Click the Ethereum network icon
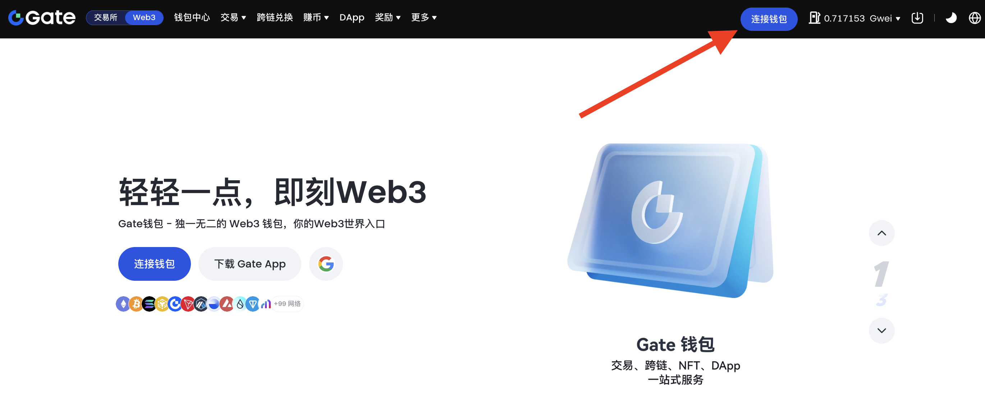The width and height of the screenshot is (985, 405). click(x=123, y=304)
